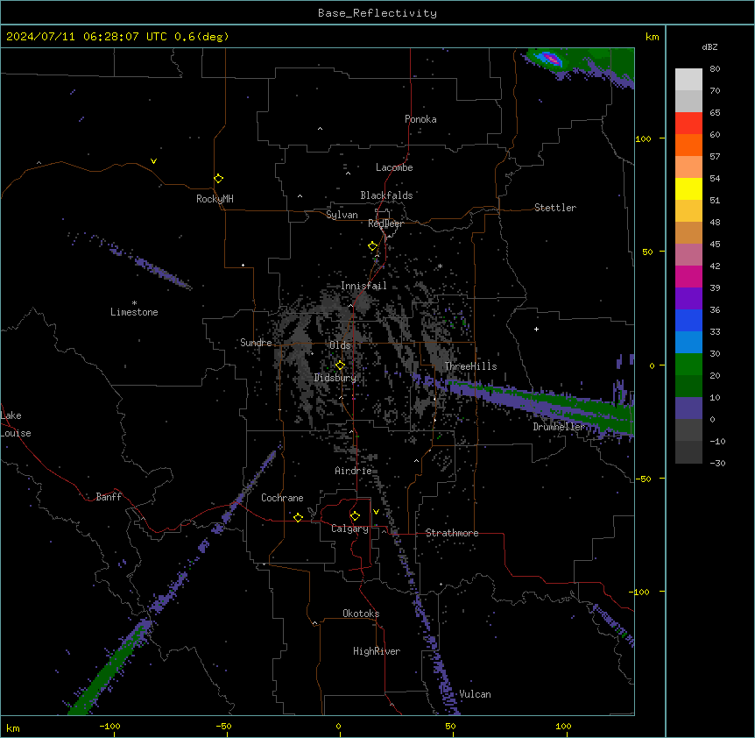
Task: Select the deep orange legend swatch below 60
Action: coord(688,145)
